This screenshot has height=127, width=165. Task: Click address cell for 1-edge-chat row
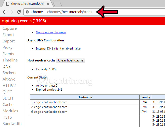coord(158,102)
